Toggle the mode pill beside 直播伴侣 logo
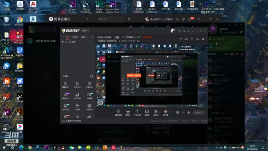268x151 pixels. point(85,31)
